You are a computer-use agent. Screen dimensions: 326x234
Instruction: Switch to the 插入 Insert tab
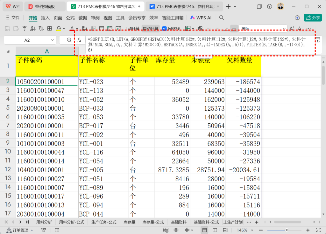(x=45, y=18)
